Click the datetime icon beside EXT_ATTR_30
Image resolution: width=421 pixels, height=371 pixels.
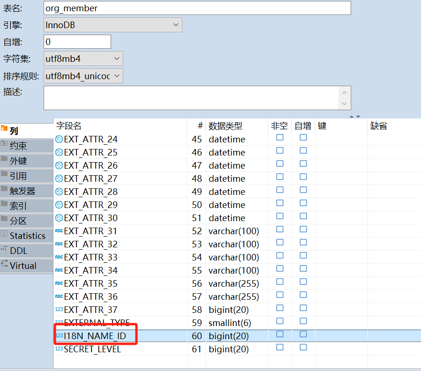(59, 218)
